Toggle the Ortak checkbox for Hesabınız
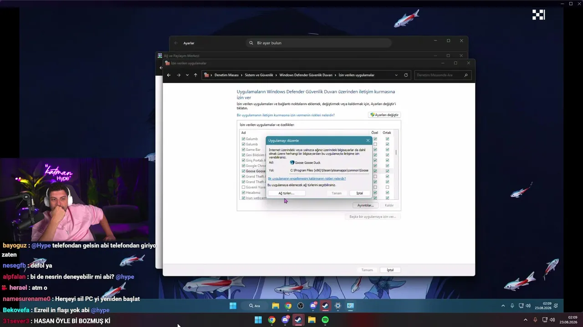Image resolution: width=583 pixels, height=327 pixels. [387, 193]
